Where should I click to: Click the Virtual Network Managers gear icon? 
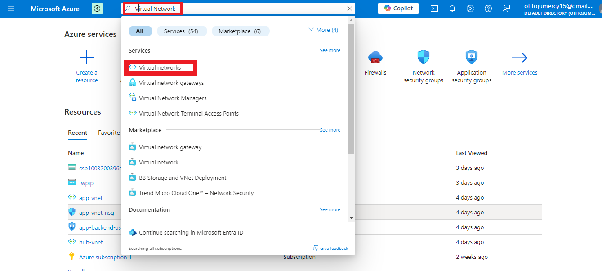click(x=133, y=98)
